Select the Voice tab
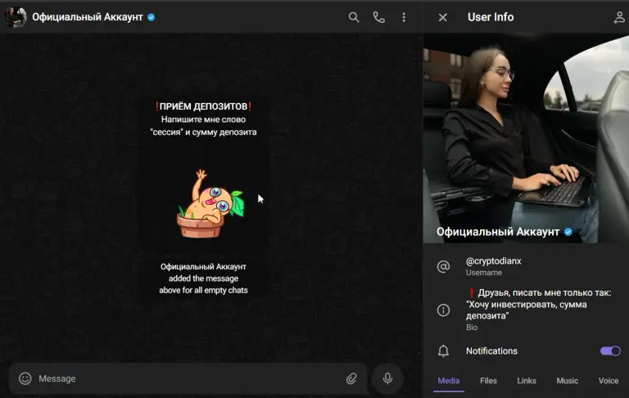629x398 pixels. (609, 381)
